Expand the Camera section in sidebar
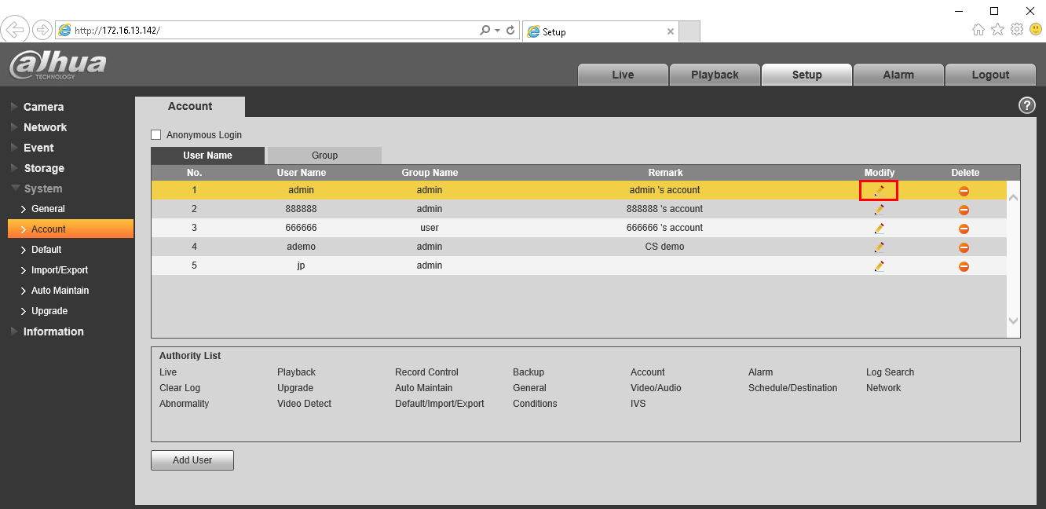 [43, 107]
